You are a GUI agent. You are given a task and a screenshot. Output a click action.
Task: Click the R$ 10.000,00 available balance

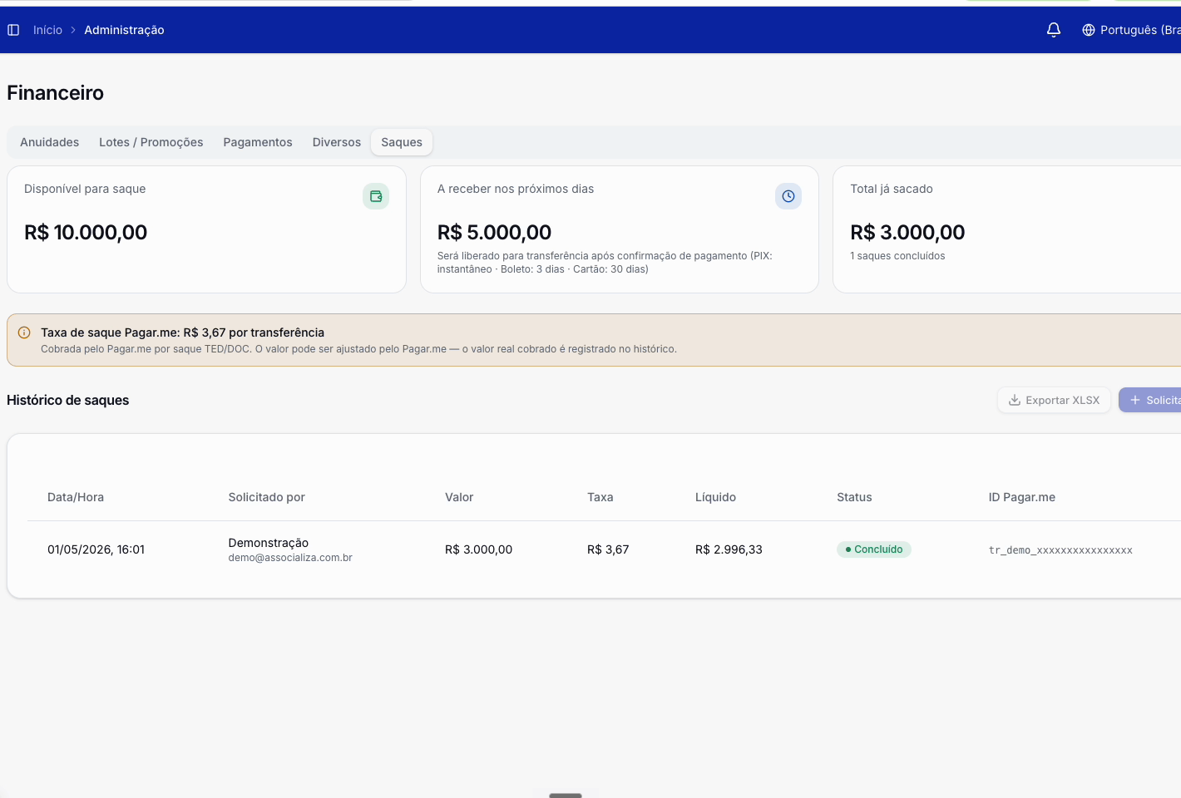point(86,233)
